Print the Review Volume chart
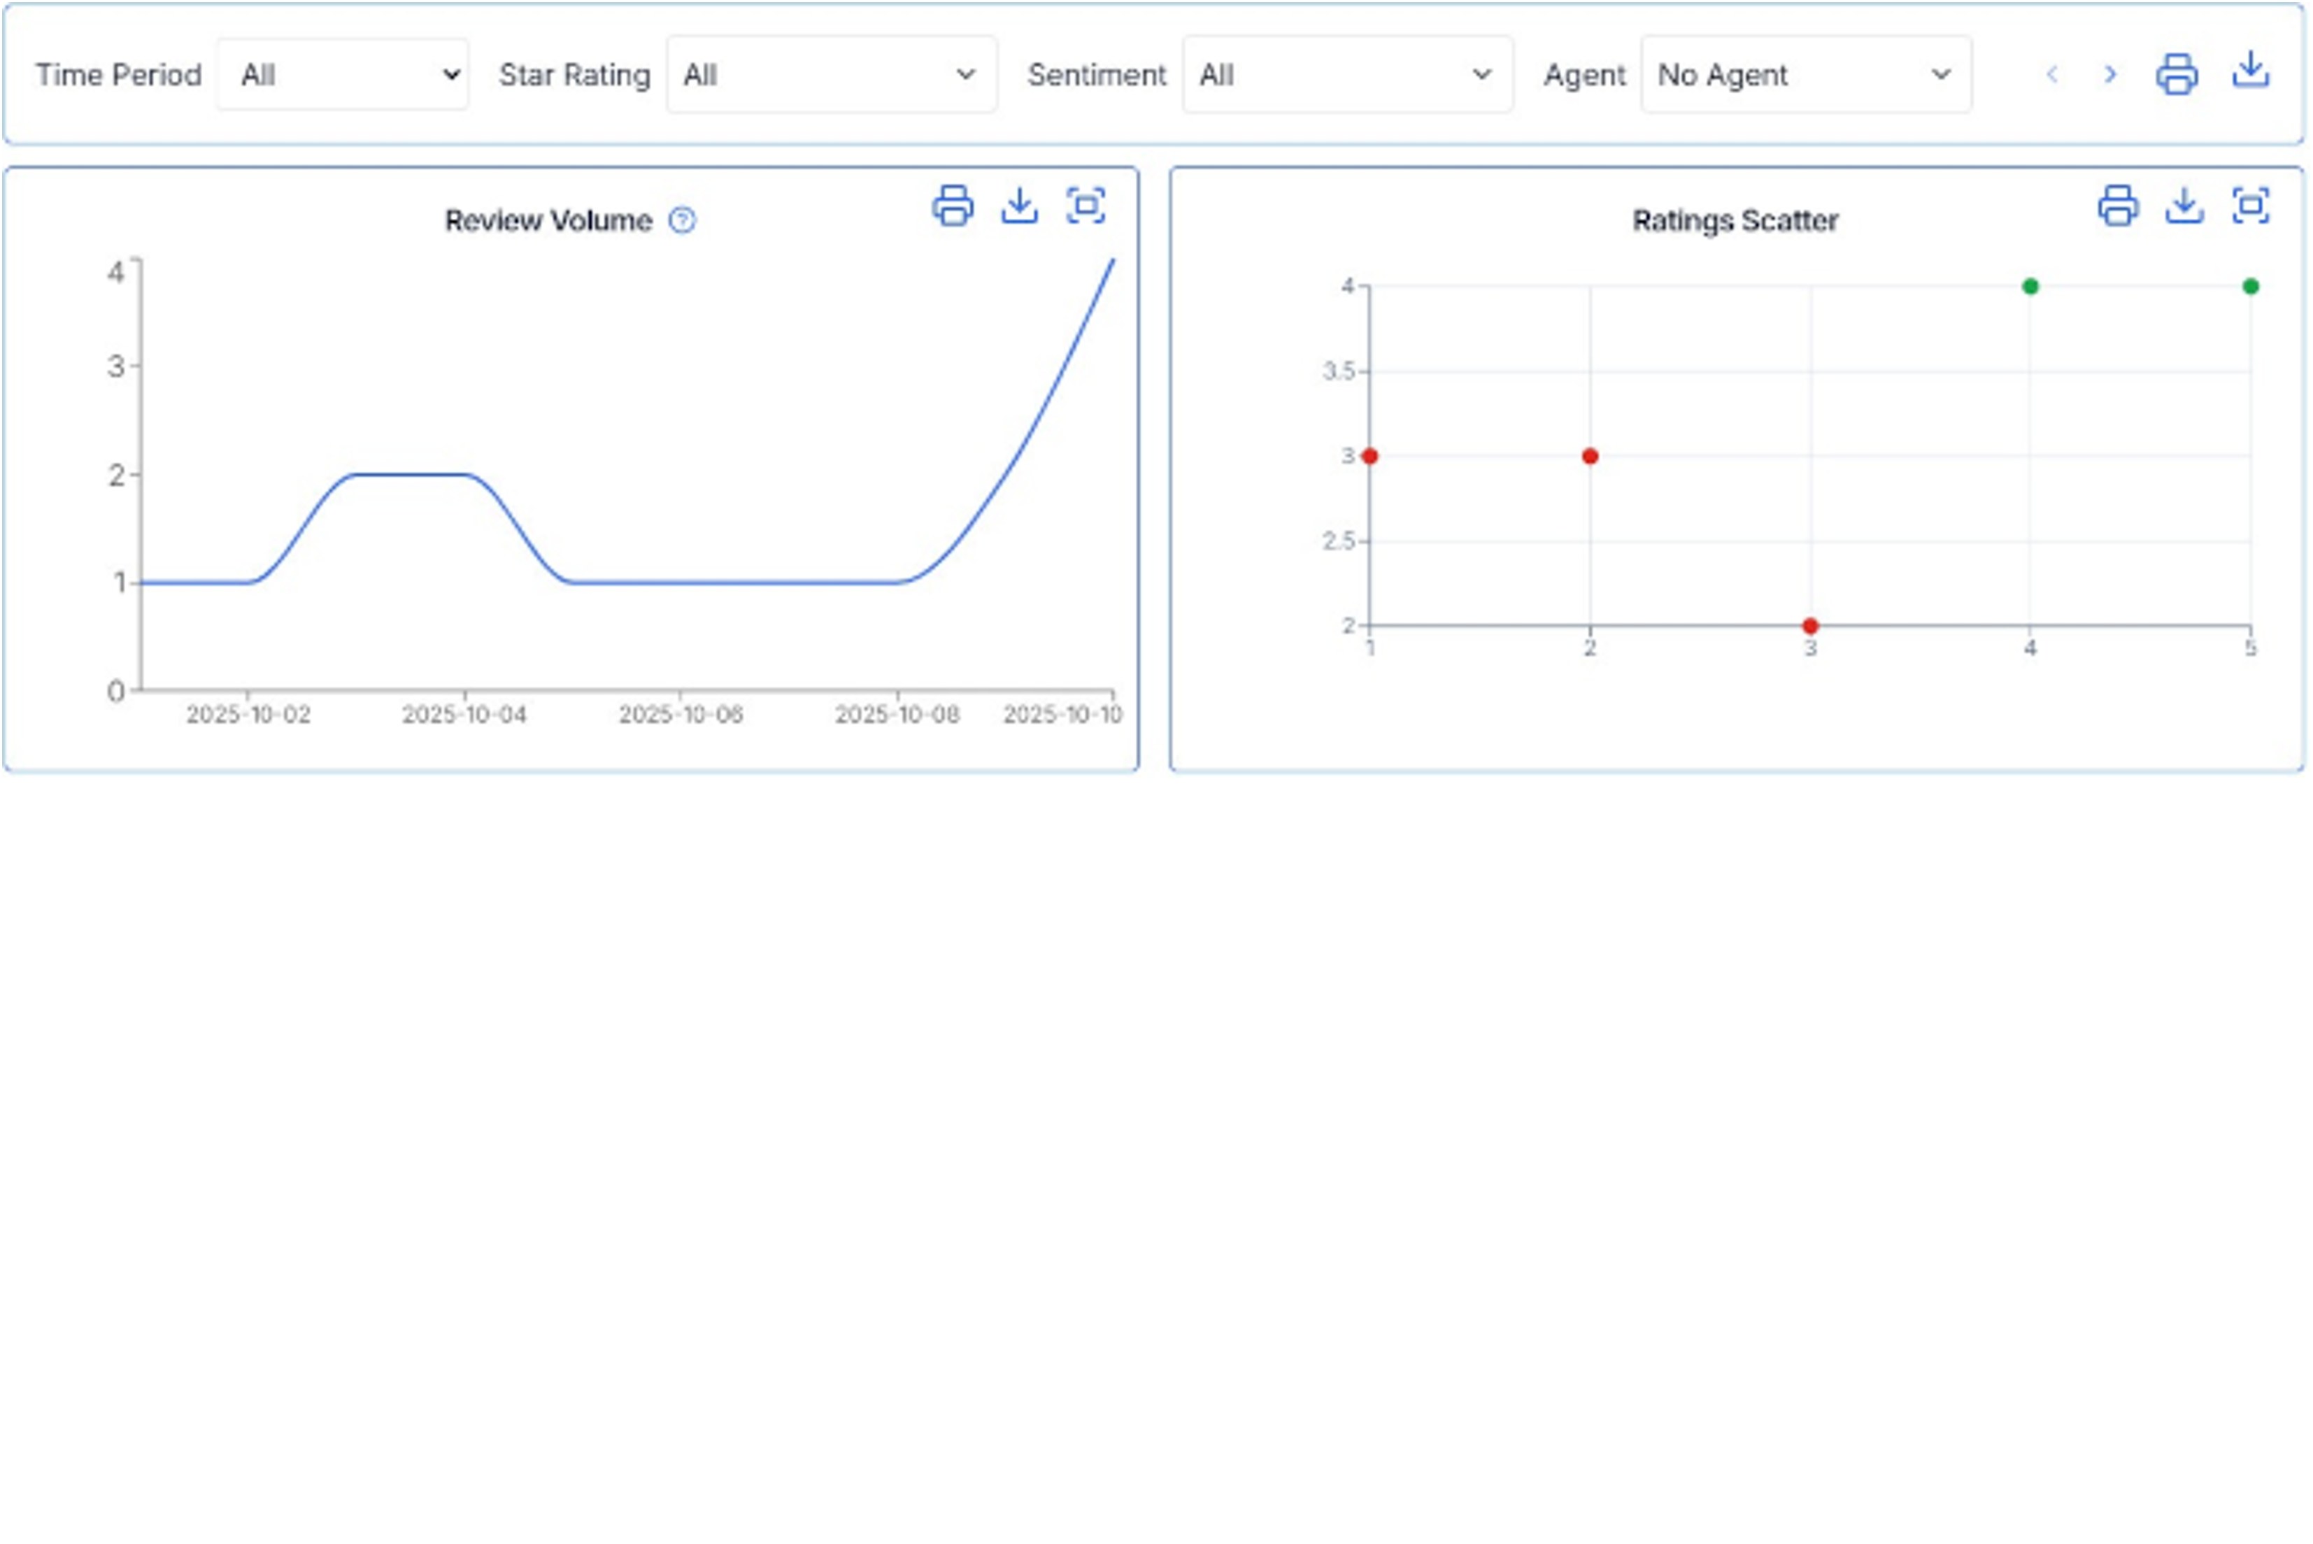This screenshot has width=2313, height=1544. tap(952, 206)
